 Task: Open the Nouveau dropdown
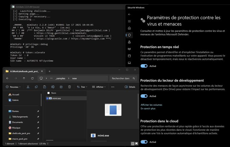pos(13,87)
